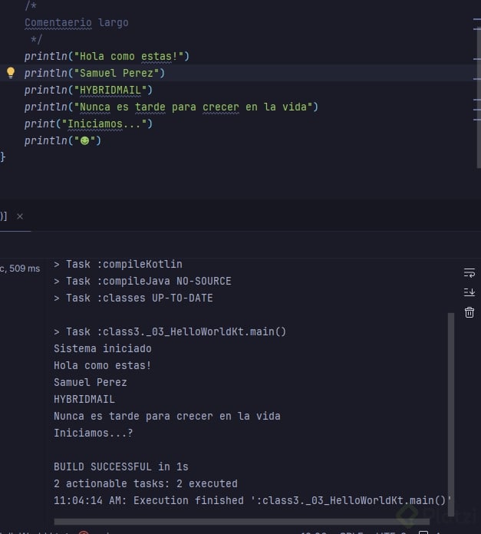Click the print("Iniciamos...") statement

(x=88, y=124)
